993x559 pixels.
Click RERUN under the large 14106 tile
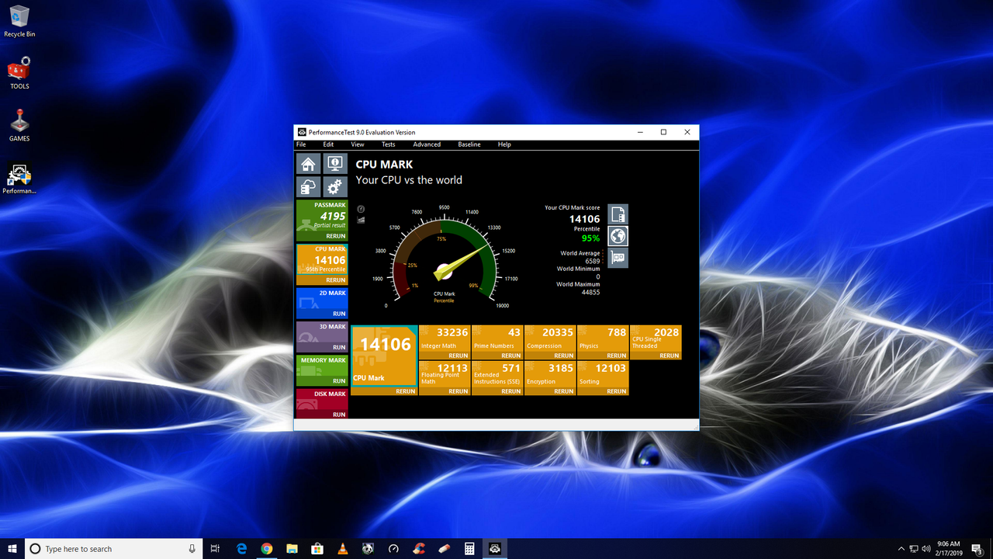406,391
